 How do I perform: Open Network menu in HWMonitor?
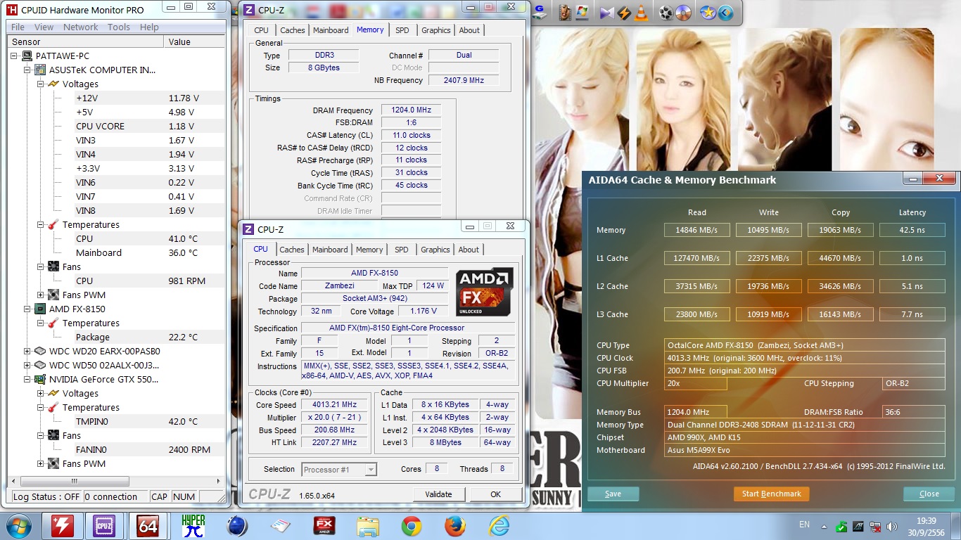point(81,27)
